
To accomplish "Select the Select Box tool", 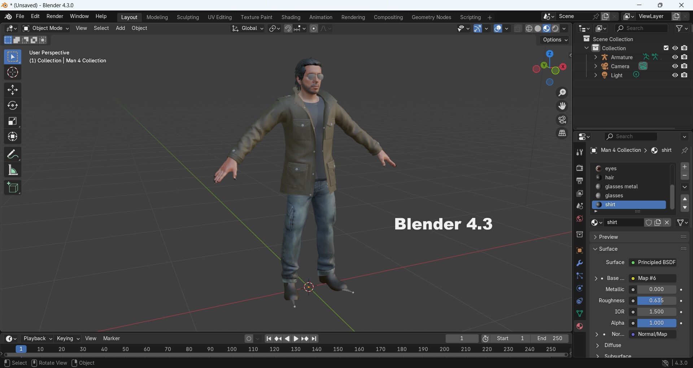I will click(13, 57).
